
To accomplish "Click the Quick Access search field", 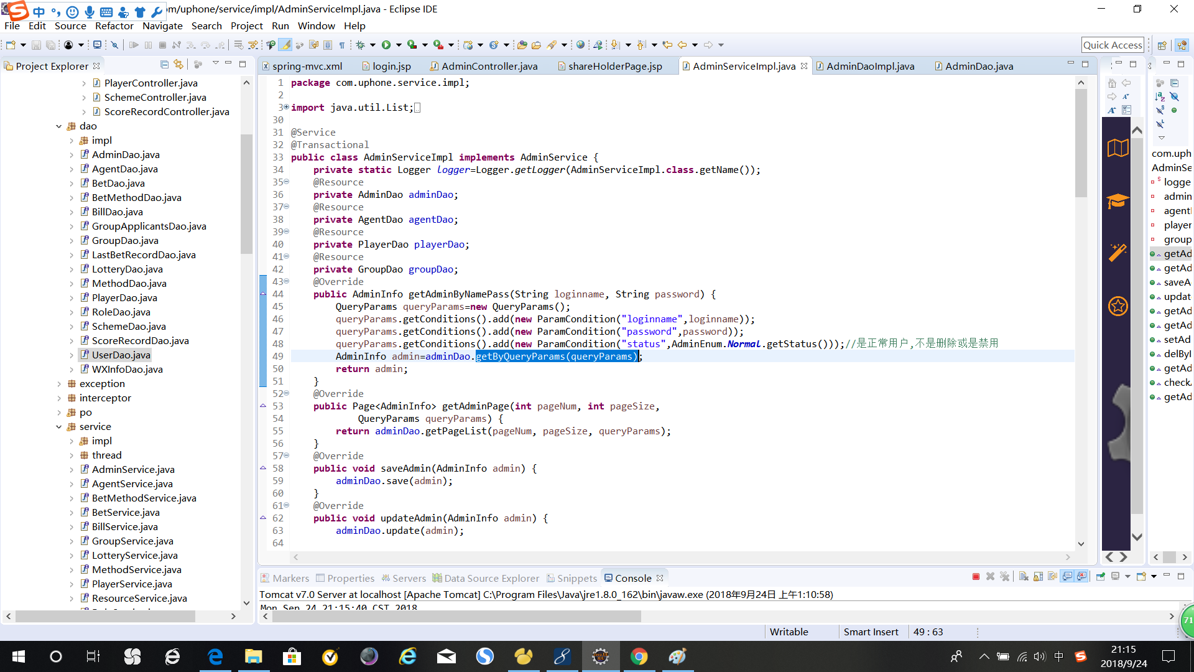I will pos(1113,45).
